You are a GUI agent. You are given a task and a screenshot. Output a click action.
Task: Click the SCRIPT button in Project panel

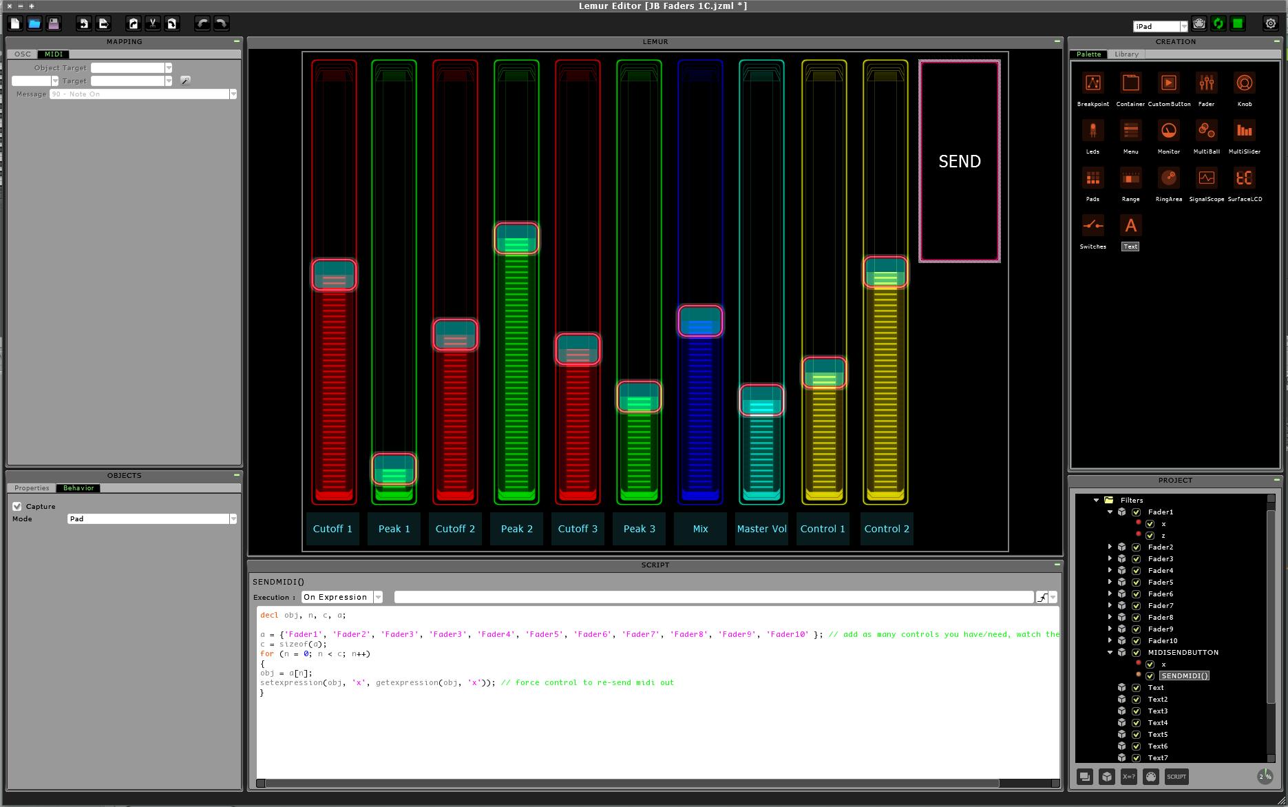(x=1176, y=777)
